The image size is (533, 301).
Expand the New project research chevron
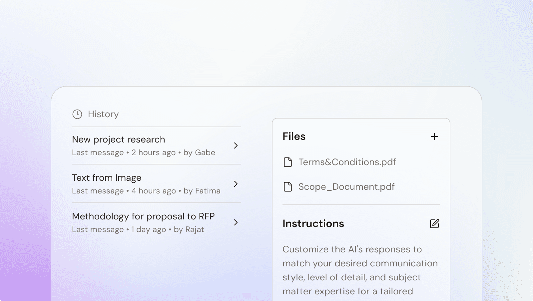pyautogui.click(x=236, y=146)
